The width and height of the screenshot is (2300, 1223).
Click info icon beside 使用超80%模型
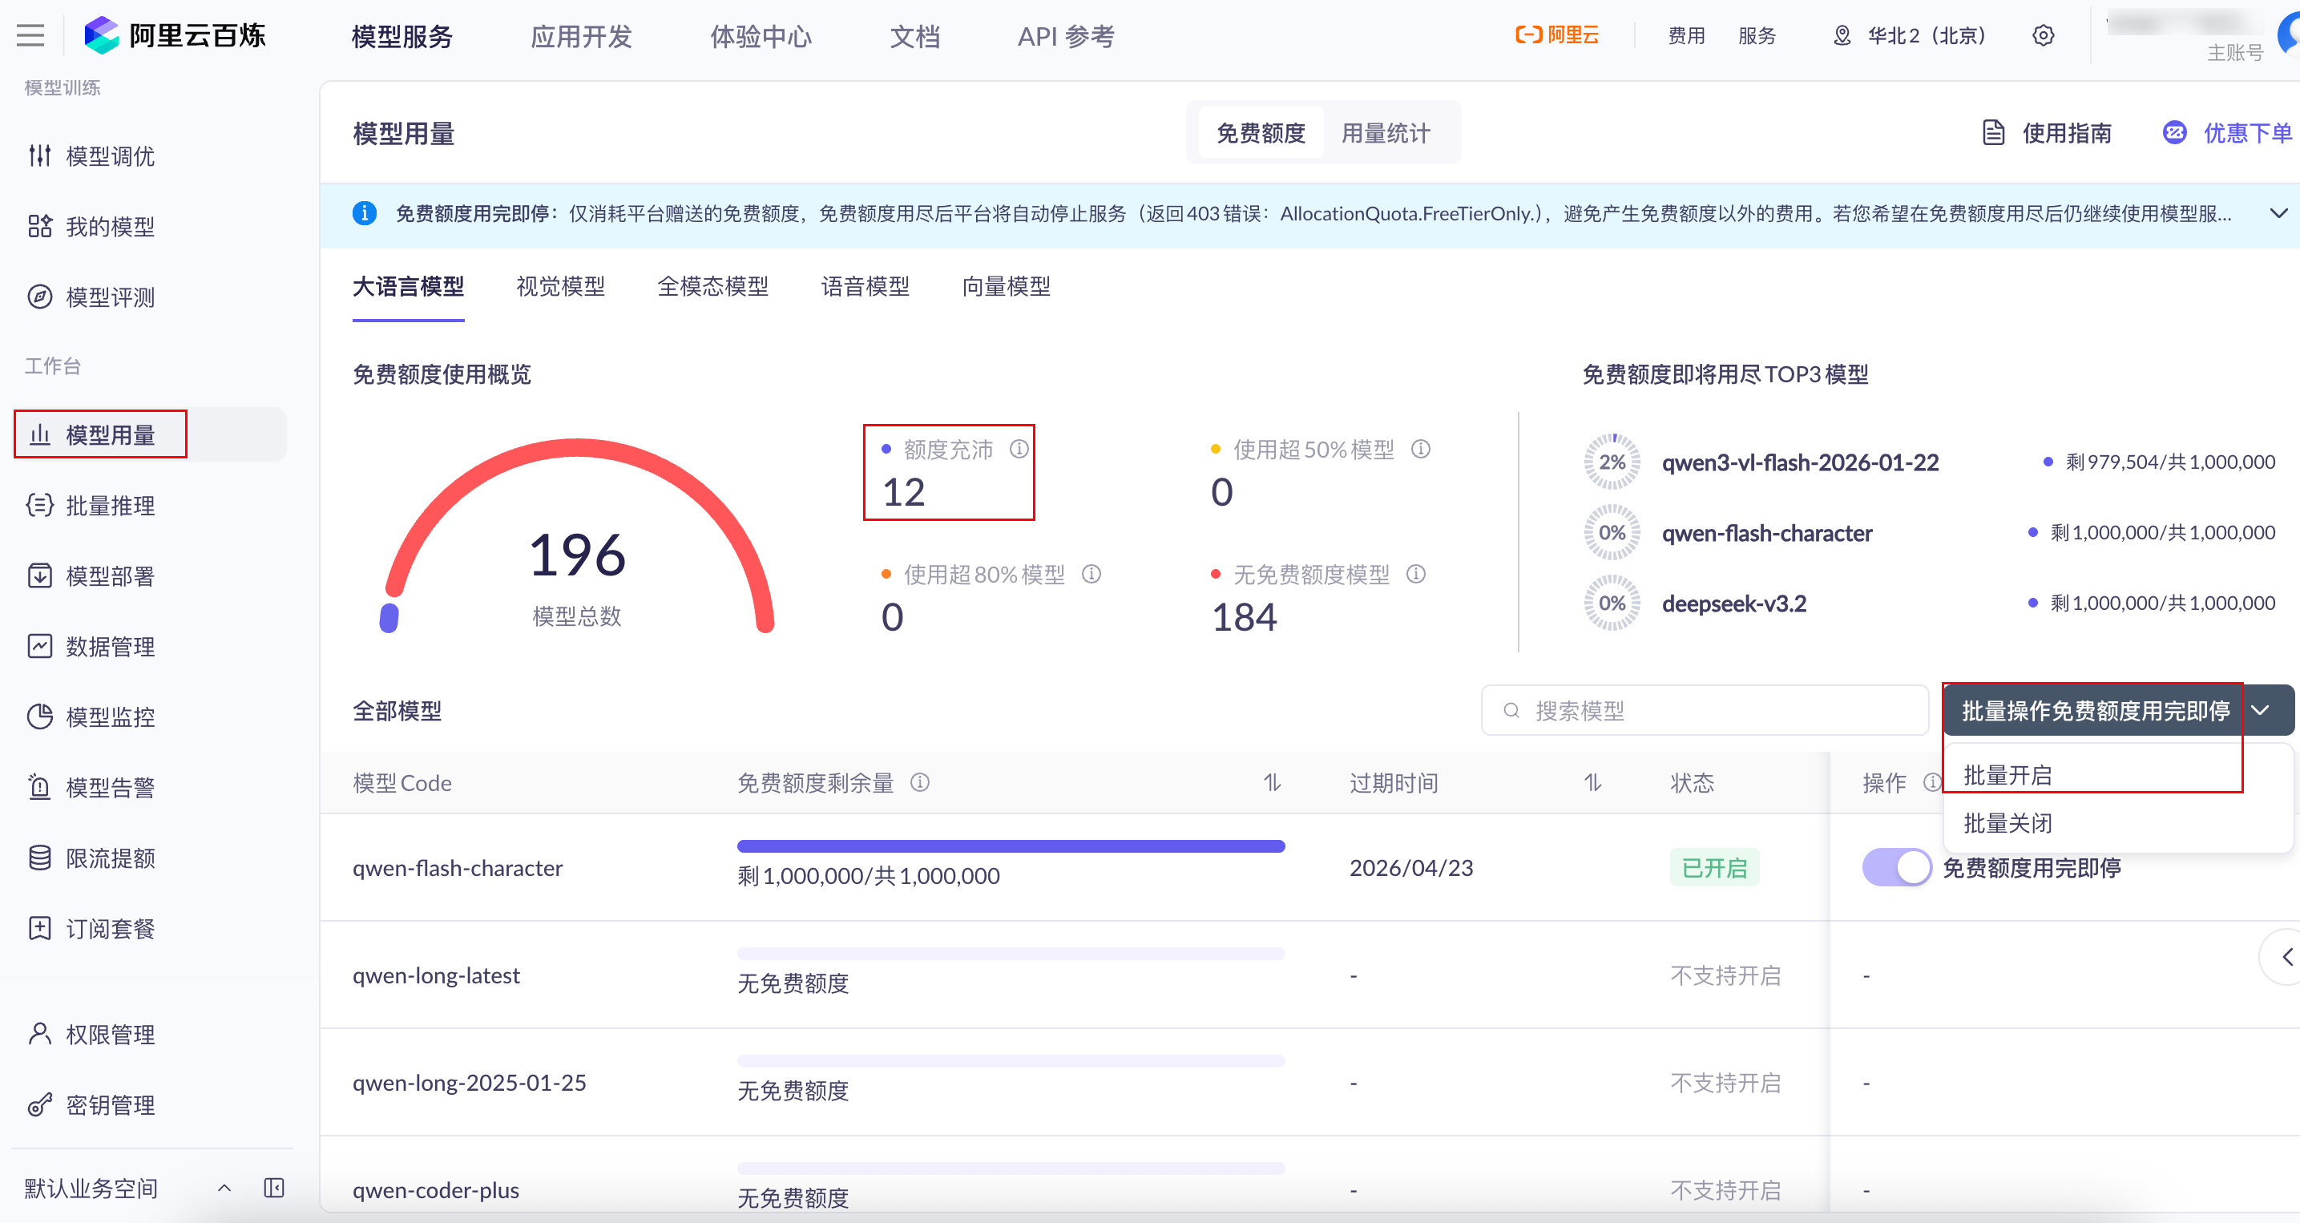[x=1092, y=574]
